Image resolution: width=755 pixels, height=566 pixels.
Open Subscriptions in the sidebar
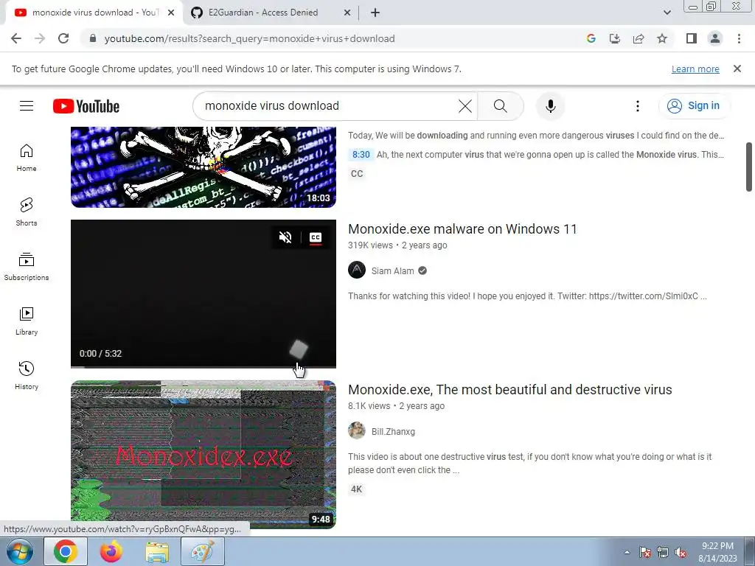(x=27, y=267)
